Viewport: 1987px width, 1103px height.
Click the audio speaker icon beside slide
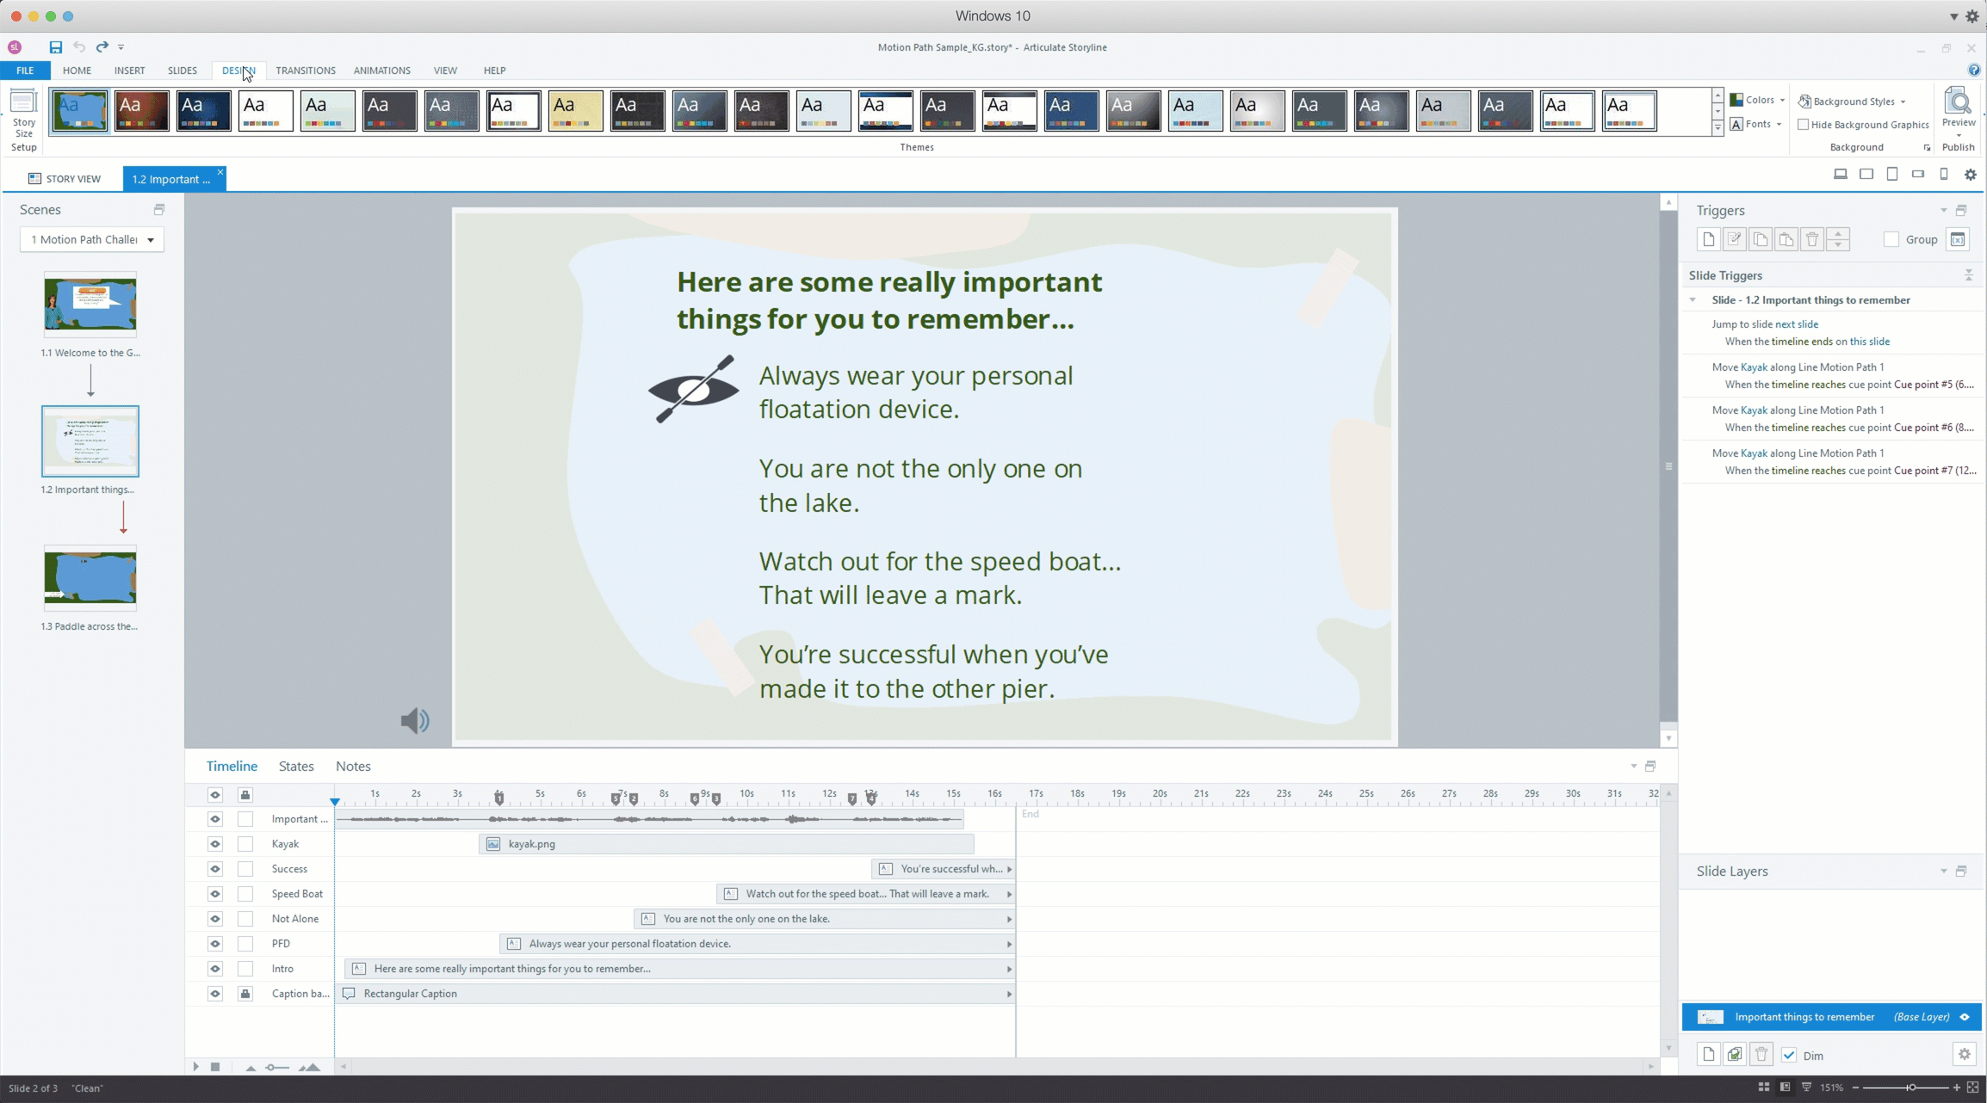(415, 721)
